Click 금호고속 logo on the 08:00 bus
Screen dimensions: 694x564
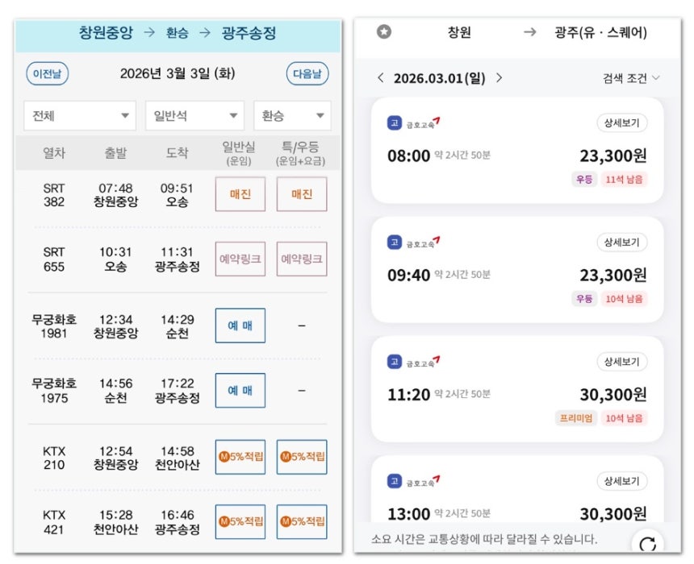(x=413, y=123)
